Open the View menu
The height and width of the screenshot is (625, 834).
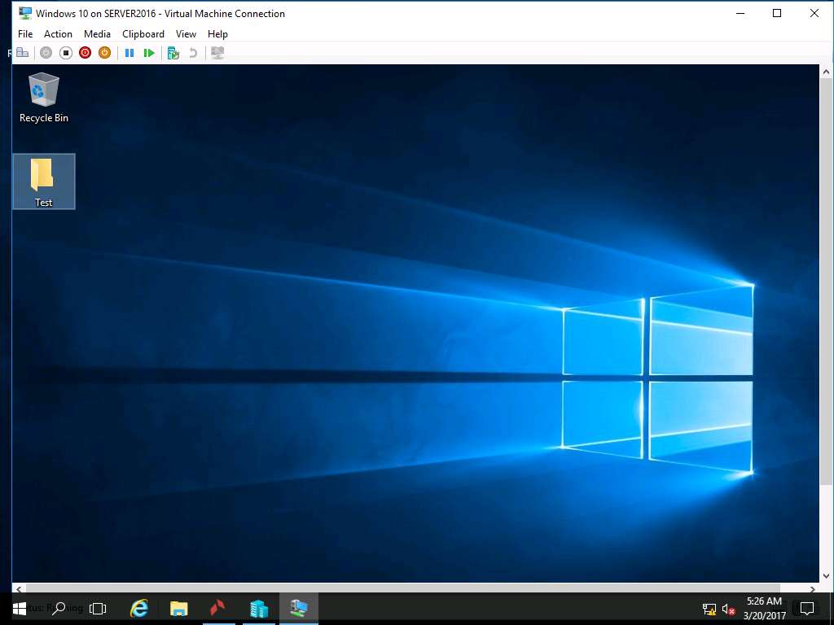(187, 34)
